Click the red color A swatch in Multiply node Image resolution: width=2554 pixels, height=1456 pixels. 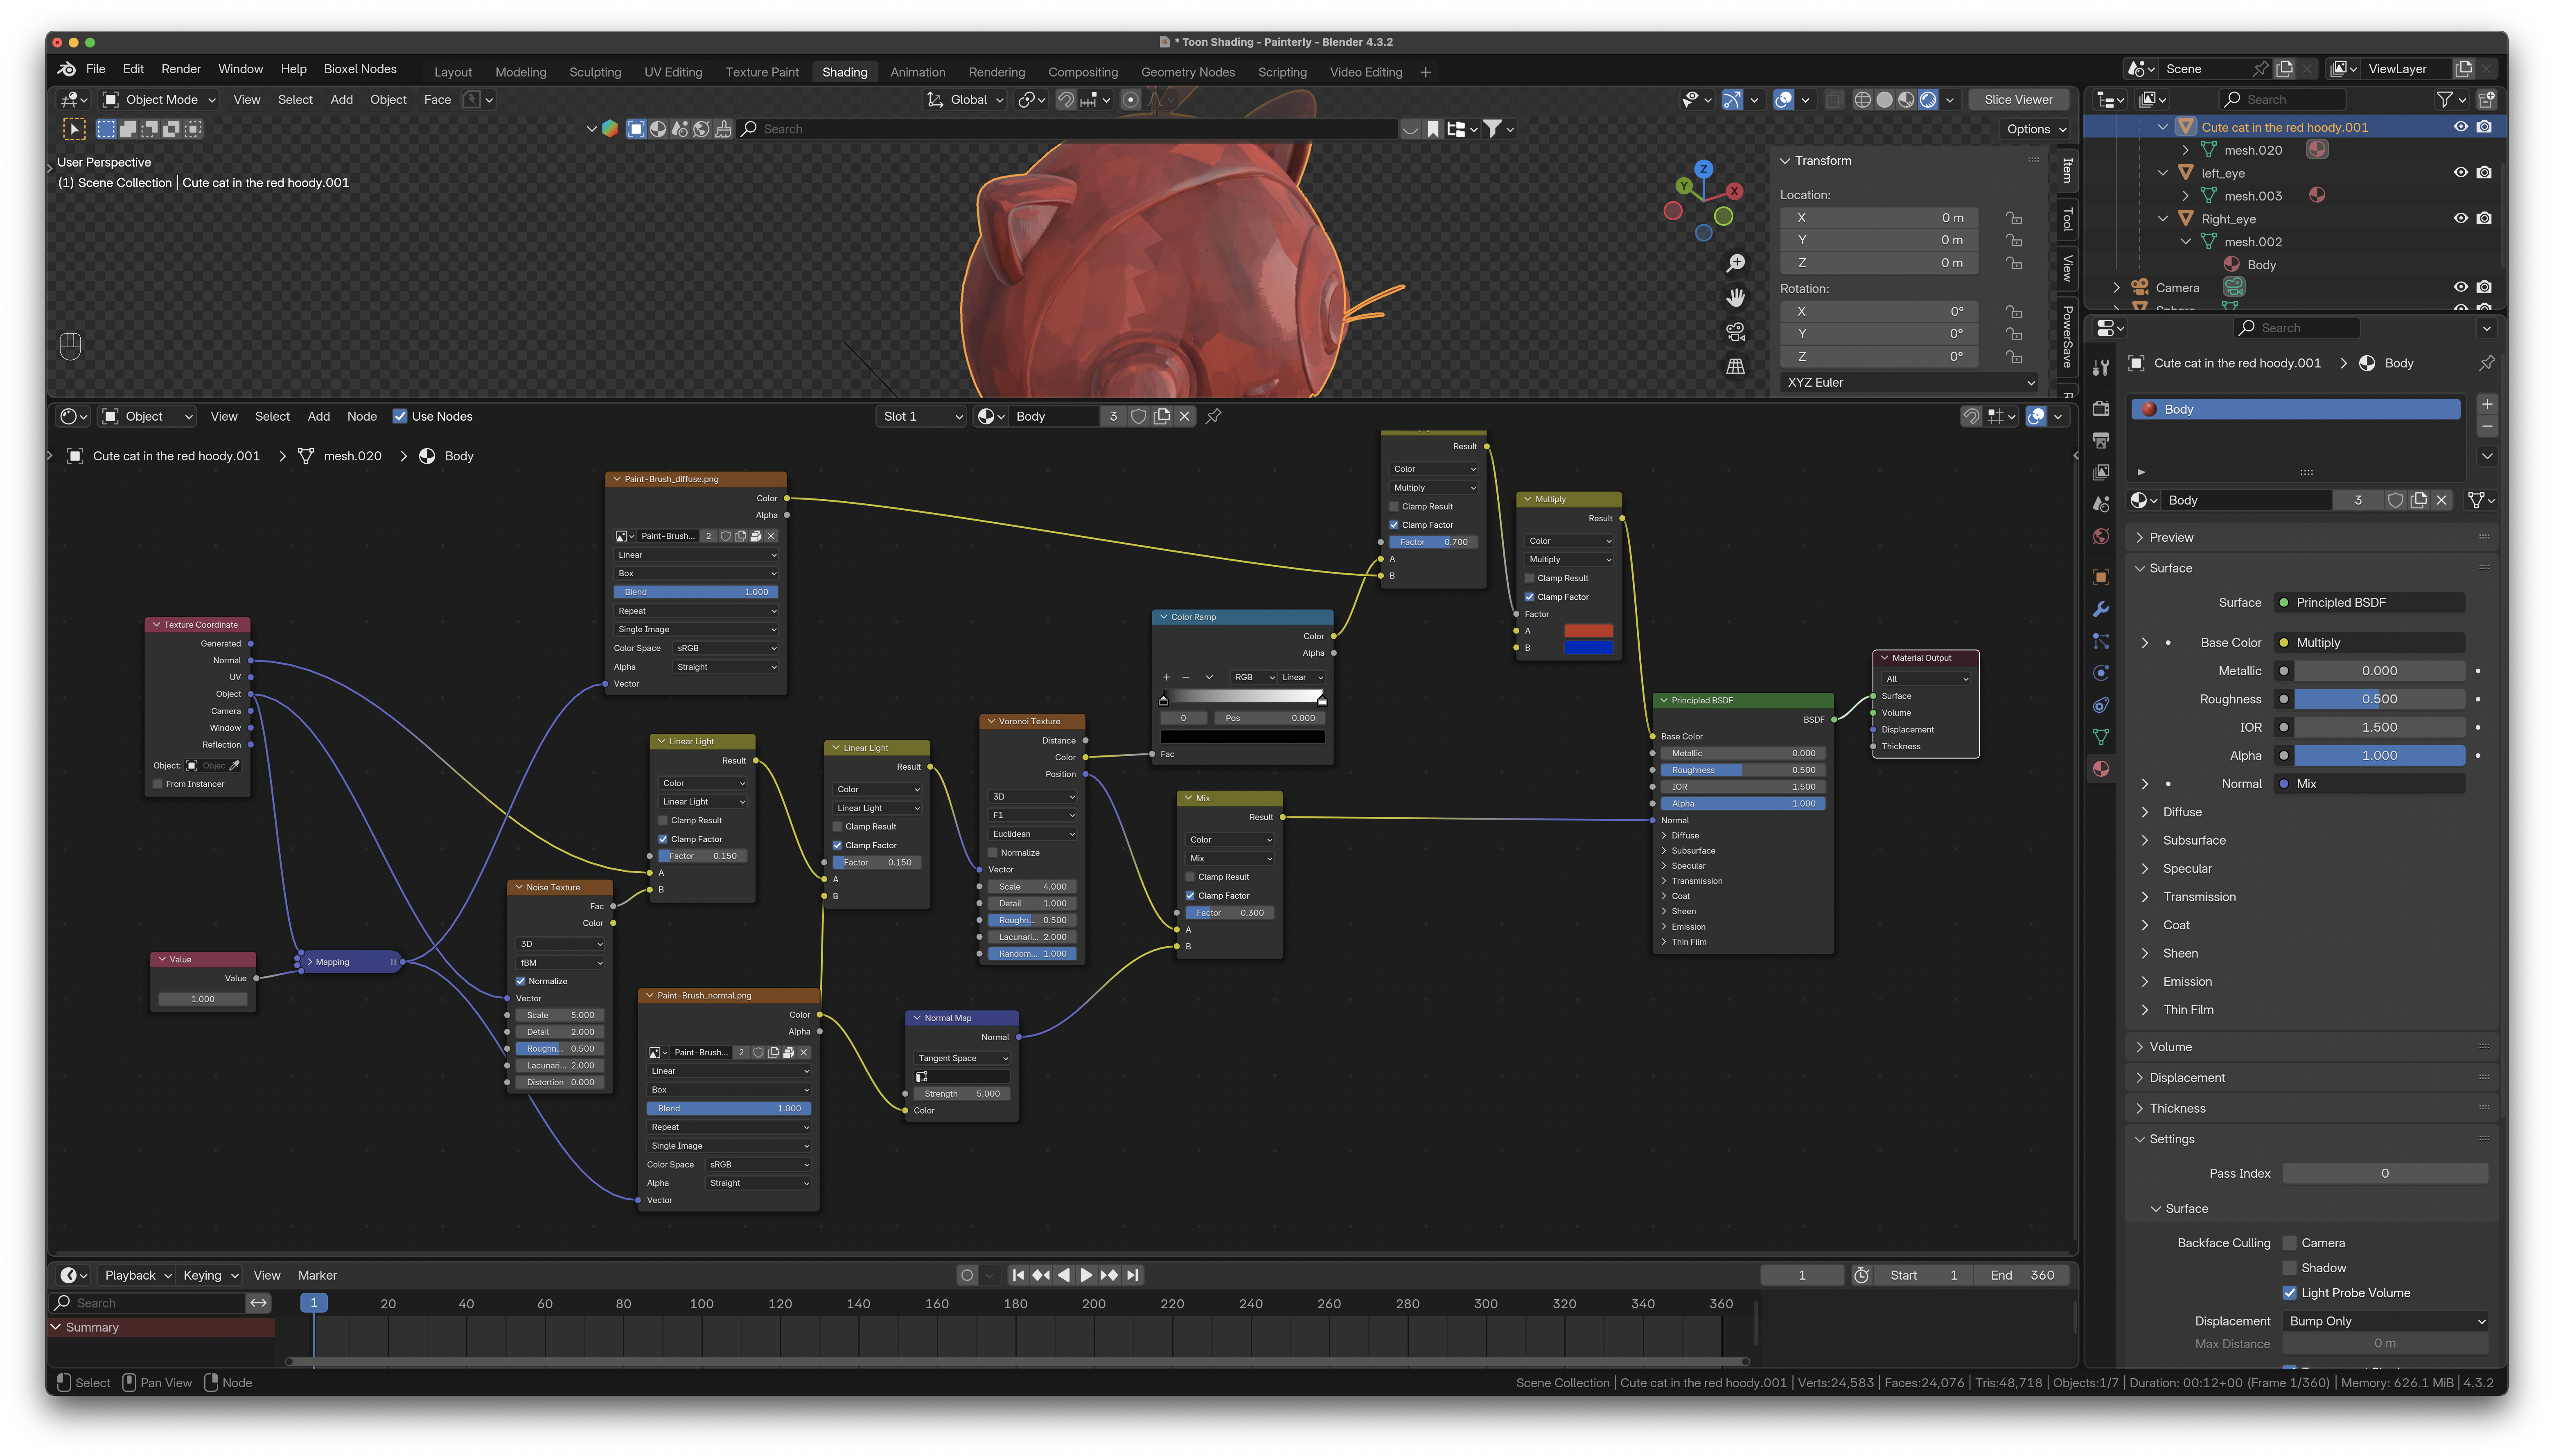(1588, 631)
